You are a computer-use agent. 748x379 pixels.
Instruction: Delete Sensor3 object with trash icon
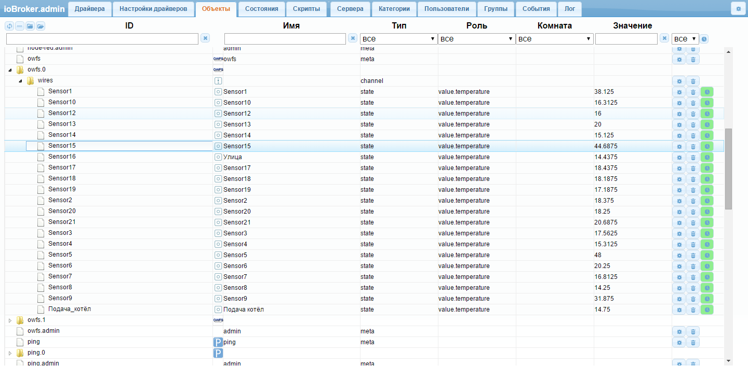(x=693, y=233)
